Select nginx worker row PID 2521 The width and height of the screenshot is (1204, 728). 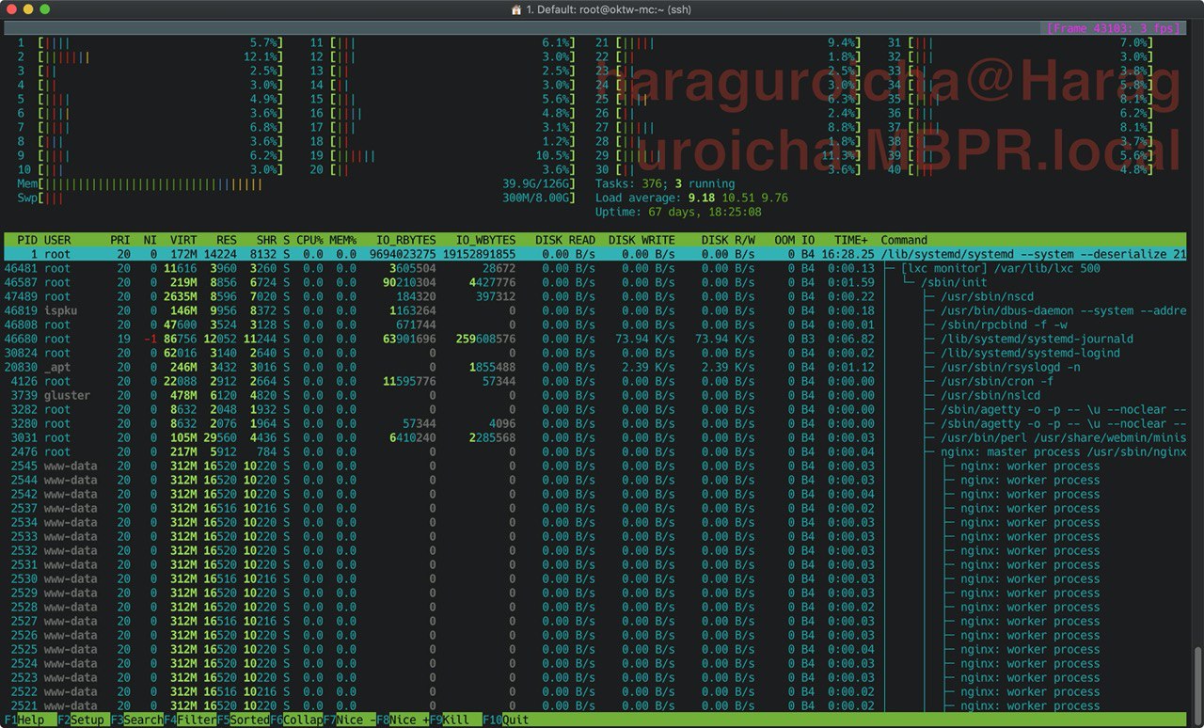click(x=596, y=705)
